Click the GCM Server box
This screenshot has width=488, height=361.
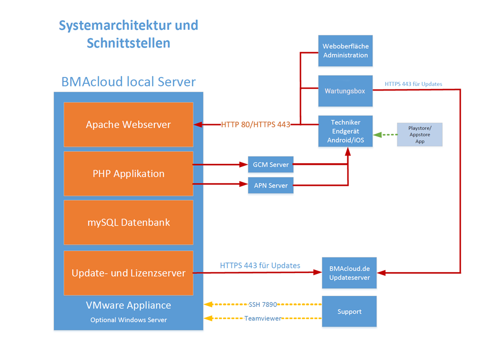pos(270,164)
